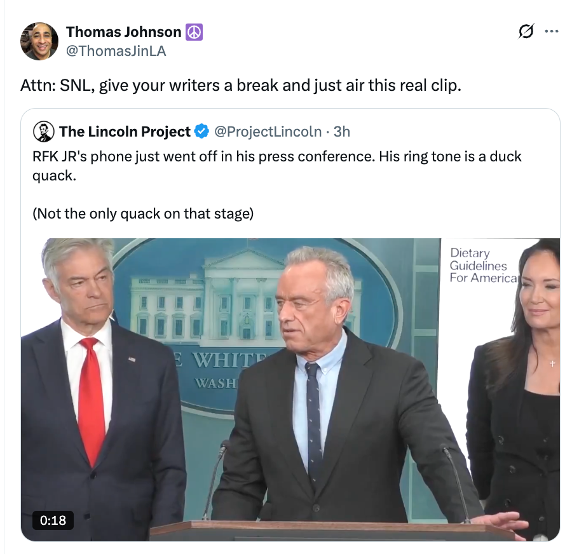Viewport: 572px width, 554px height.
Task: Open the Thomas Johnson display name
Action: [124, 32]
